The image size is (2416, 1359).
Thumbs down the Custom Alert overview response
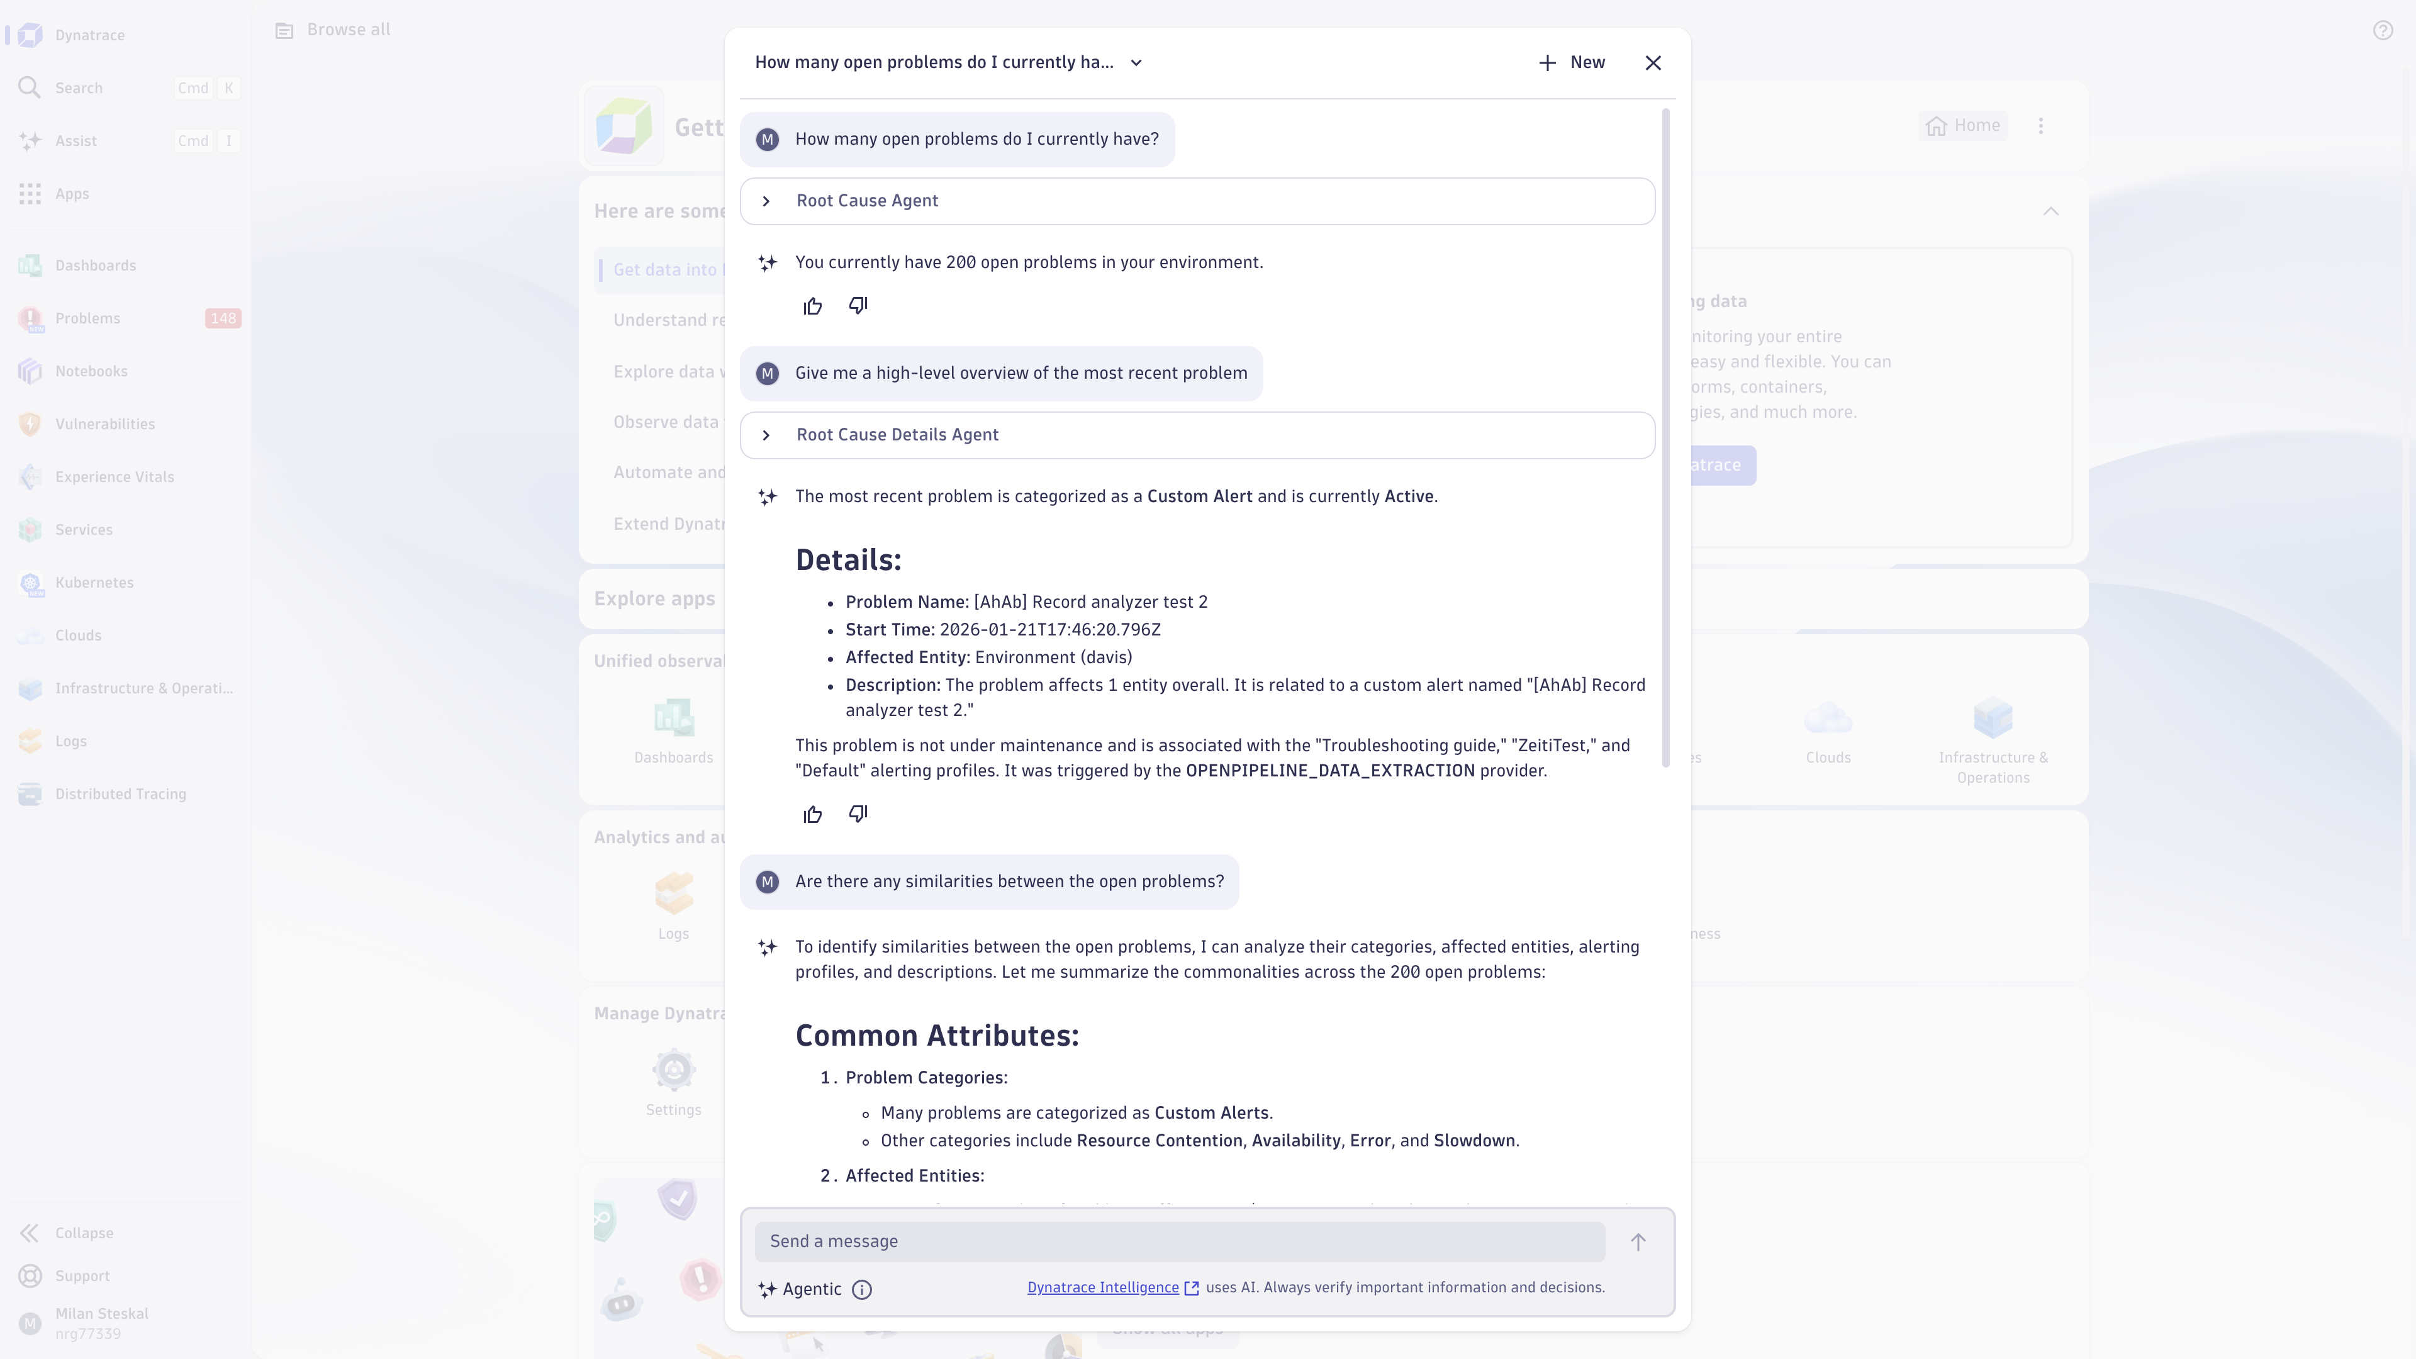pos(858,814)
